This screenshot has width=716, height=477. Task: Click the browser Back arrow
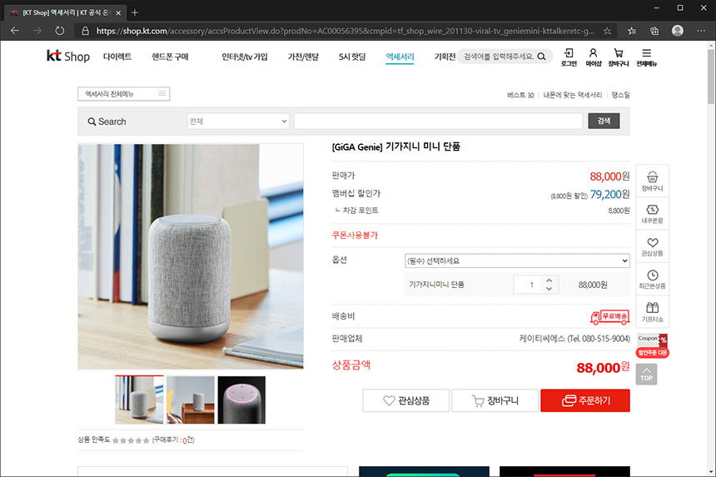click(15, 31)
